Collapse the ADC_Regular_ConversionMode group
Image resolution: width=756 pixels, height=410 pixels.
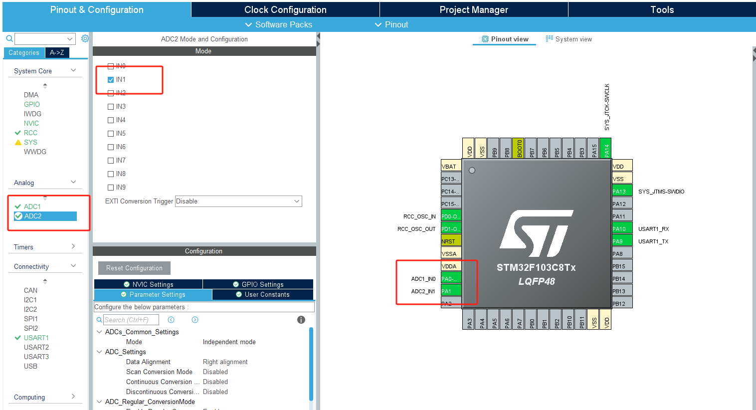click(99, 402)
